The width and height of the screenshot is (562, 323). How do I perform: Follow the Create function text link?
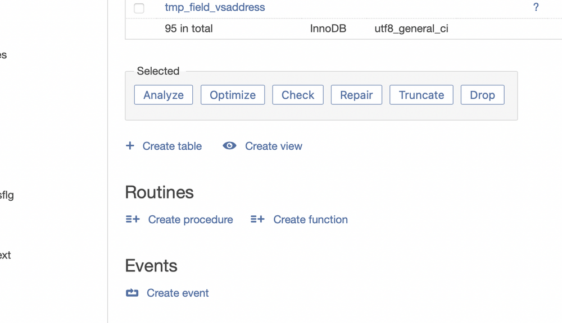click(x=310, y=219)
